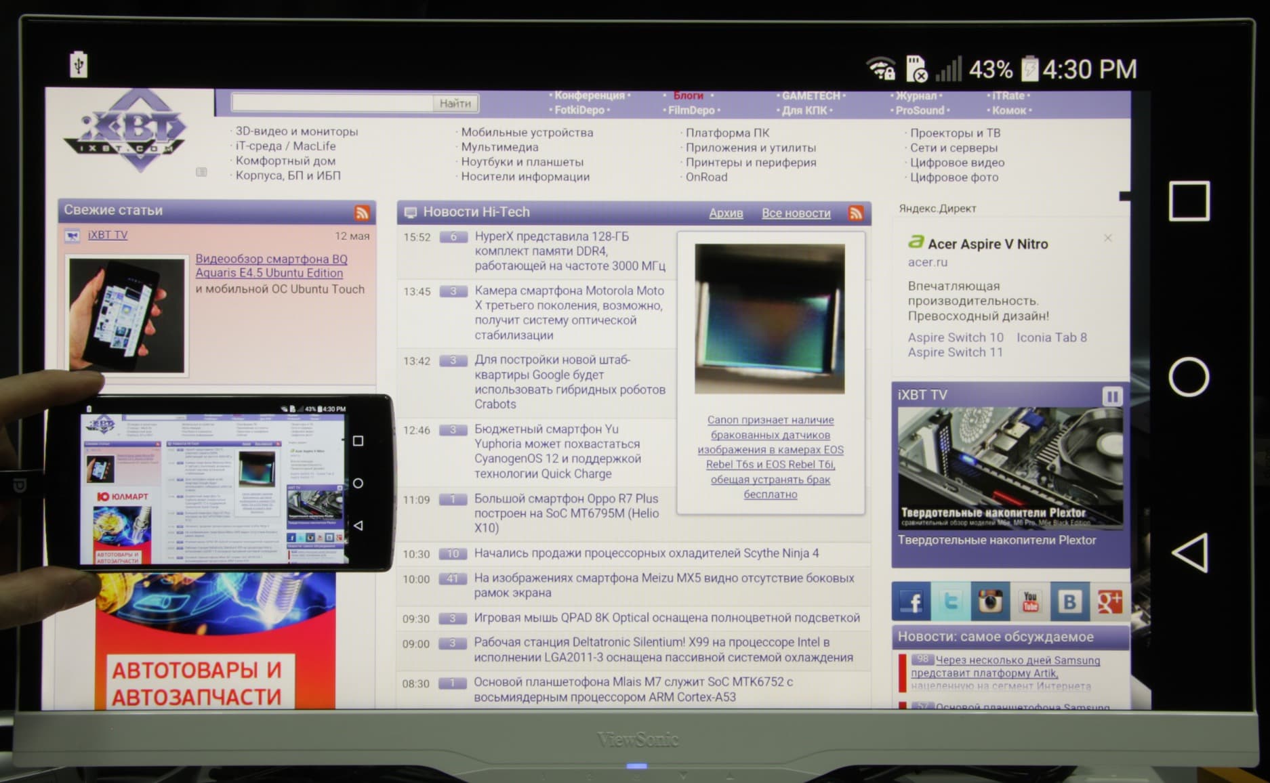Viewport: 1270px width, 783px height.
Task: Tap the Android back triangle button
Action: (x=1190, y=552)
